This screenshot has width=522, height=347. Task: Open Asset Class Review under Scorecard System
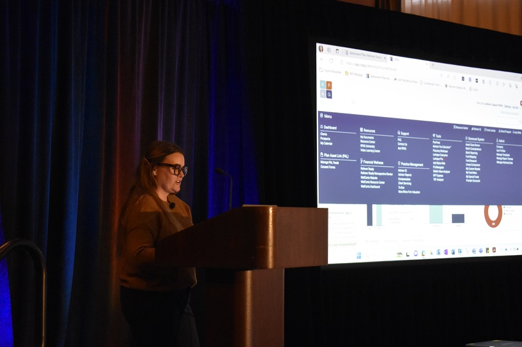click(x=473, y=145)
